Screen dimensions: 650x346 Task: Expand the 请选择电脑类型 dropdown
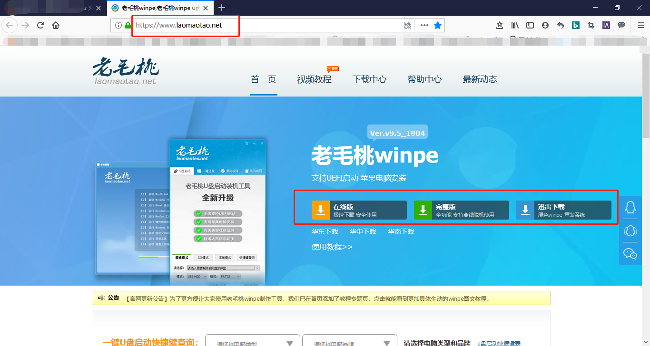coord(253,340)
